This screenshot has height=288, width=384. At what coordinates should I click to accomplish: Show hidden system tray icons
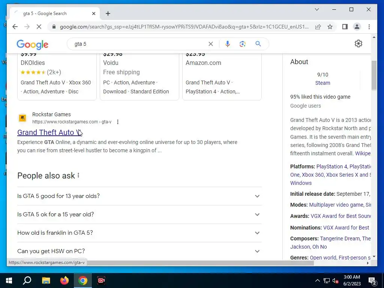click(317, 280)
